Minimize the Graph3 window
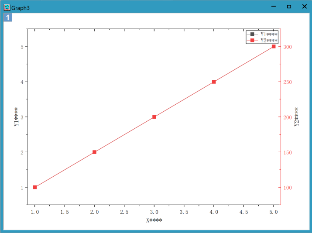This screenshot has height=233, width=312. [x=274, y=7]
